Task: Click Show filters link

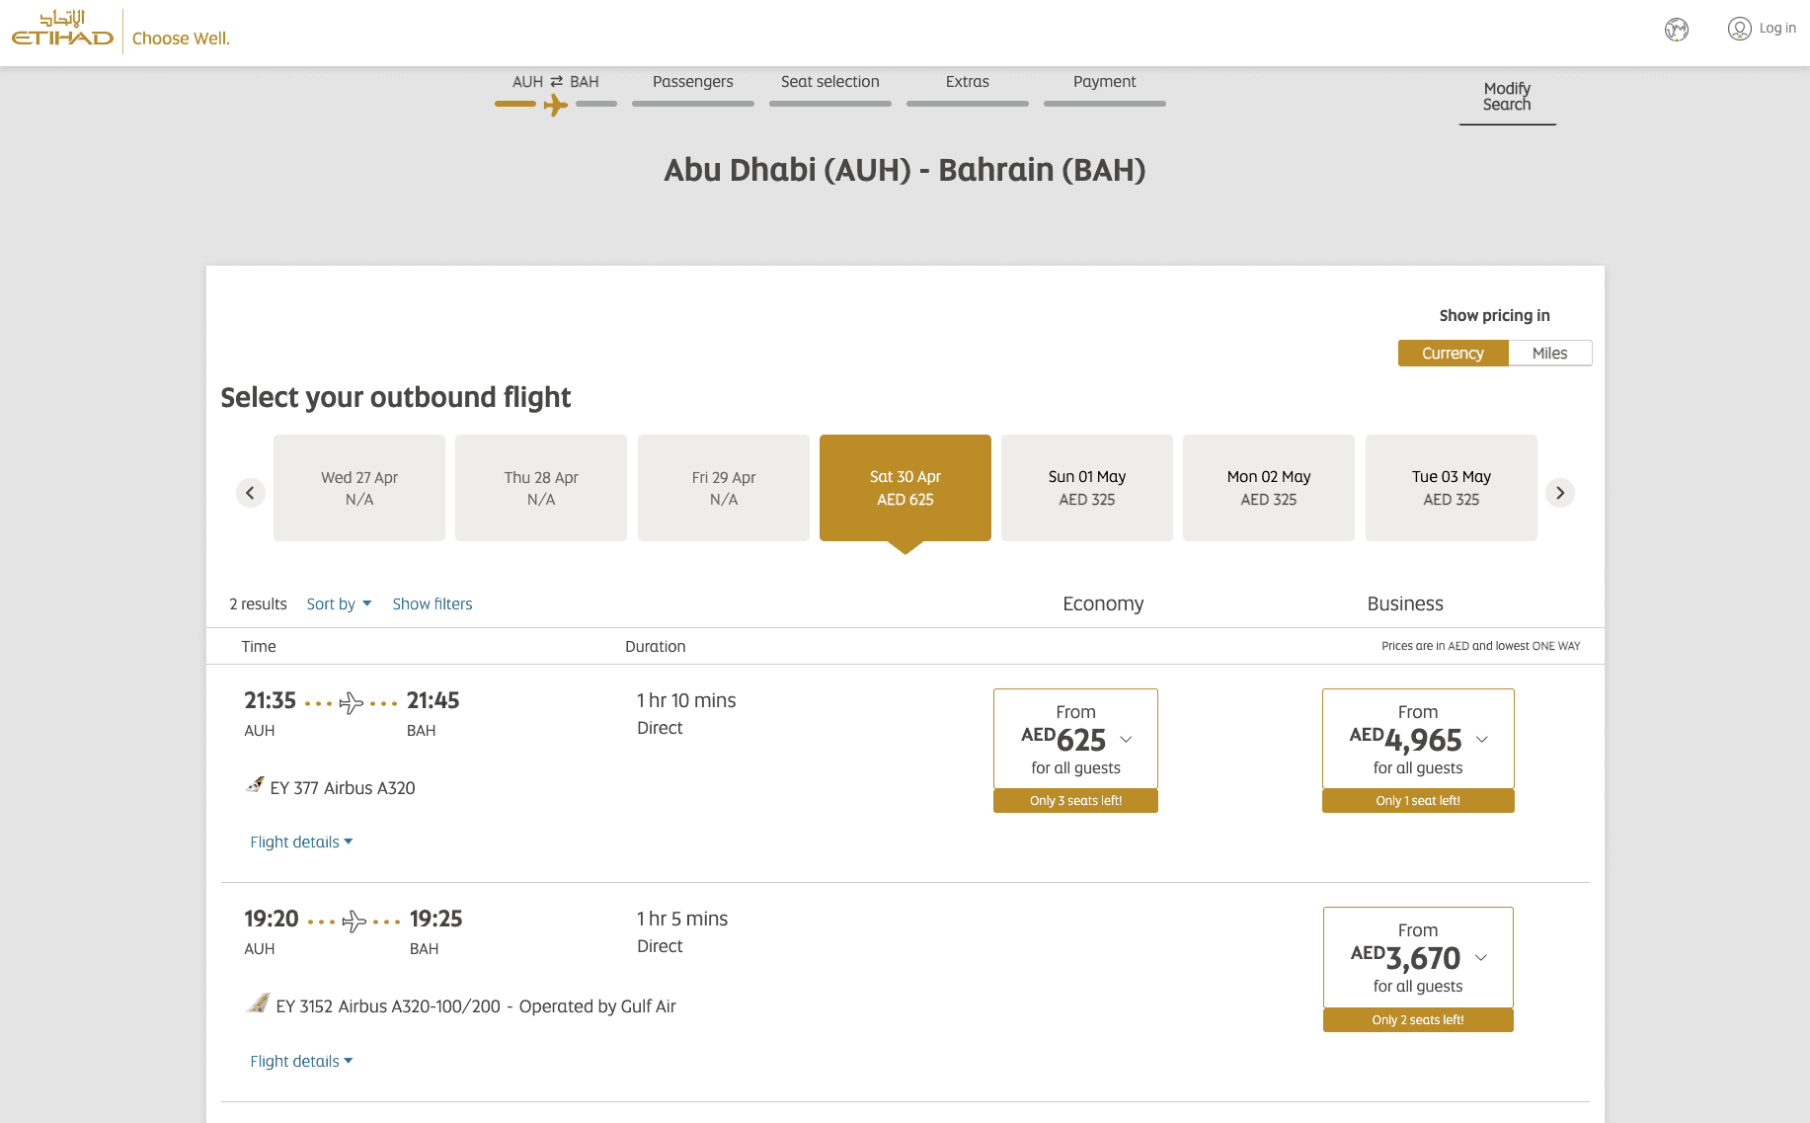Action: point(433,603)
